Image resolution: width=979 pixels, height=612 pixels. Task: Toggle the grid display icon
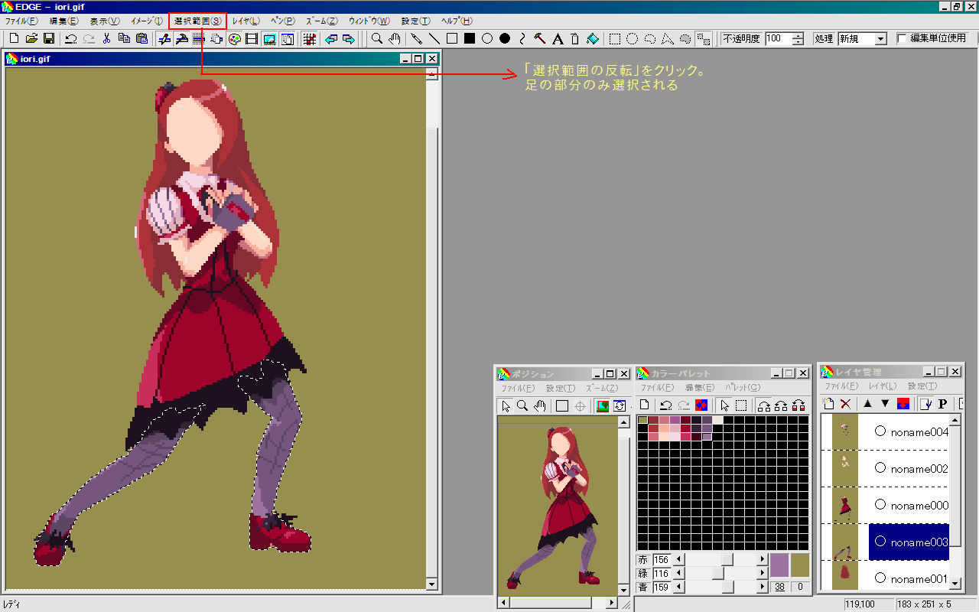coord(310,38)
